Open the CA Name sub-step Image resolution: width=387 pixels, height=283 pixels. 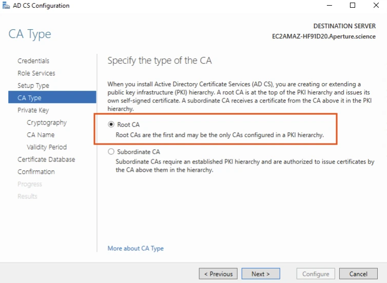tap(41, 135)
